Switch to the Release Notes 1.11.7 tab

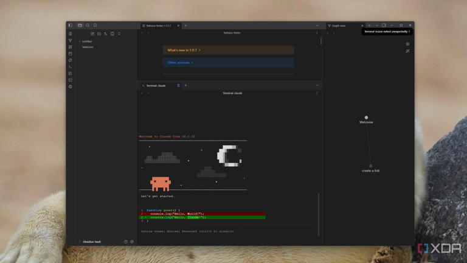159,26
